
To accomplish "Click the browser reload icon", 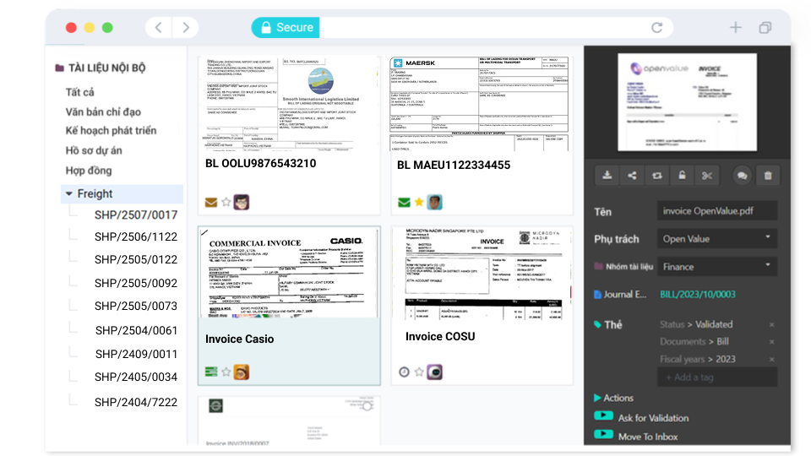I will coord(656,28).
